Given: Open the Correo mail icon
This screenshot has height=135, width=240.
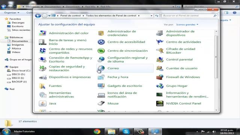Looking at the screenshot, I should 101,68.
